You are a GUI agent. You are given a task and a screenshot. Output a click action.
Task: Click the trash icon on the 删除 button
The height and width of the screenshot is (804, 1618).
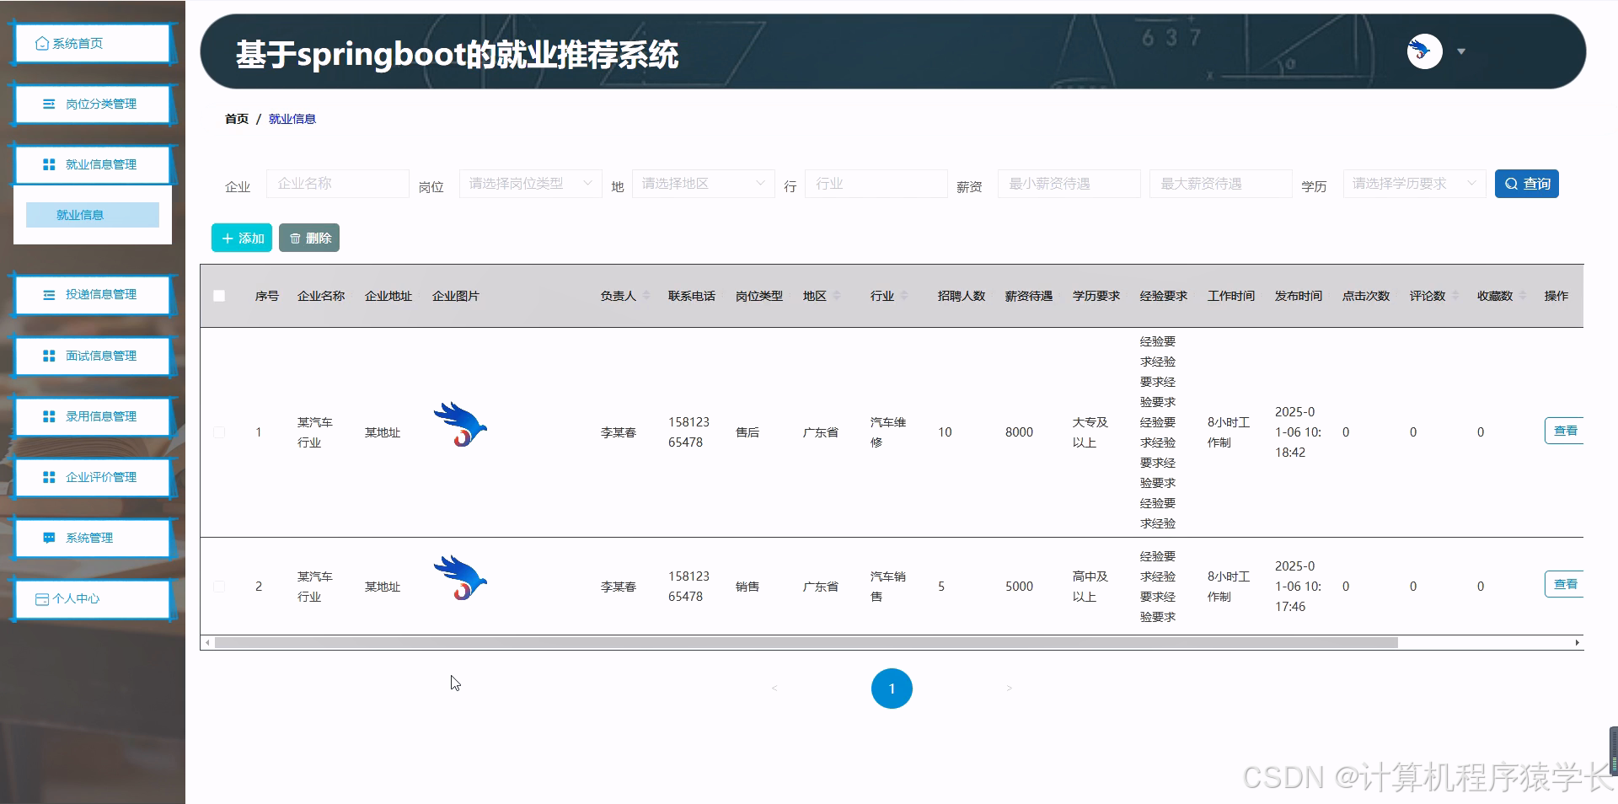(295, 238)
